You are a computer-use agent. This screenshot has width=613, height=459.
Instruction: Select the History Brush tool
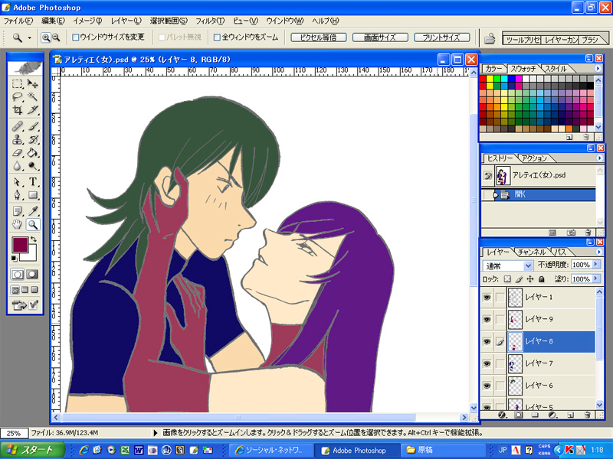[33, 139]
